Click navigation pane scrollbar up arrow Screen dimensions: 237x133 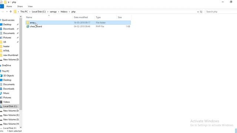(21, 17)
